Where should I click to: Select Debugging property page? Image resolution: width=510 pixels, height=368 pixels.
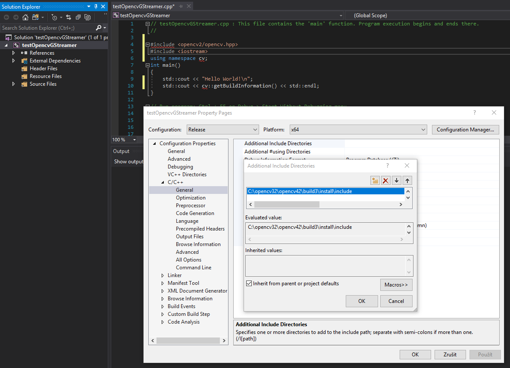(x=180, y=167)
